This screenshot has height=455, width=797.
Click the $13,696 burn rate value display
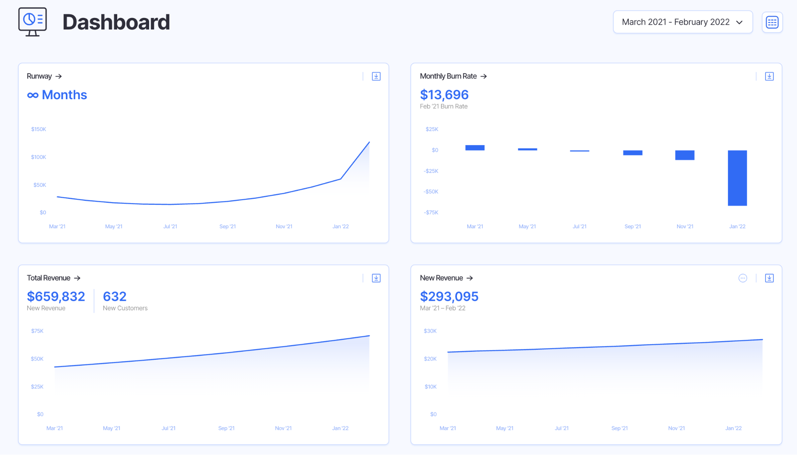click(444, 94)
